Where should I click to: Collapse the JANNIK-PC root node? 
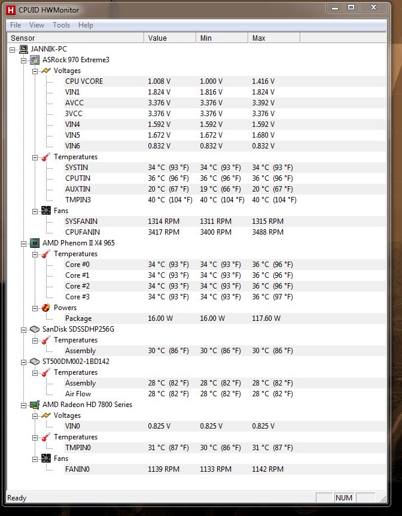pyautogui.click(x=13, y=50)
